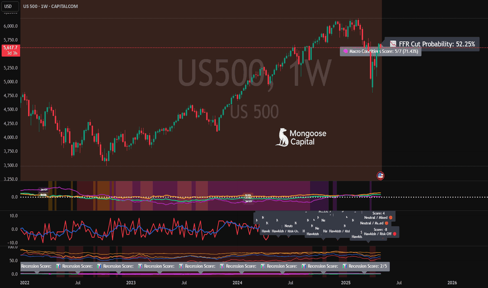Screen dimensions: 488x288
Task: Click the 4,750.0 price axis label
Action: tap(10, 96)
